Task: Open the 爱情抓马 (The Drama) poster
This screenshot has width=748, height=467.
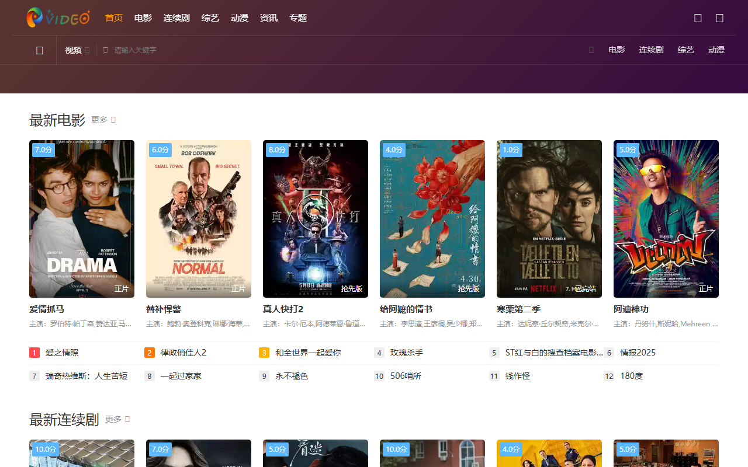Action: coord(82,219)
